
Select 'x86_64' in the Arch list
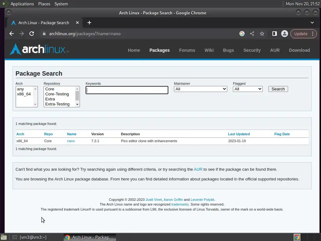(24, 94)
